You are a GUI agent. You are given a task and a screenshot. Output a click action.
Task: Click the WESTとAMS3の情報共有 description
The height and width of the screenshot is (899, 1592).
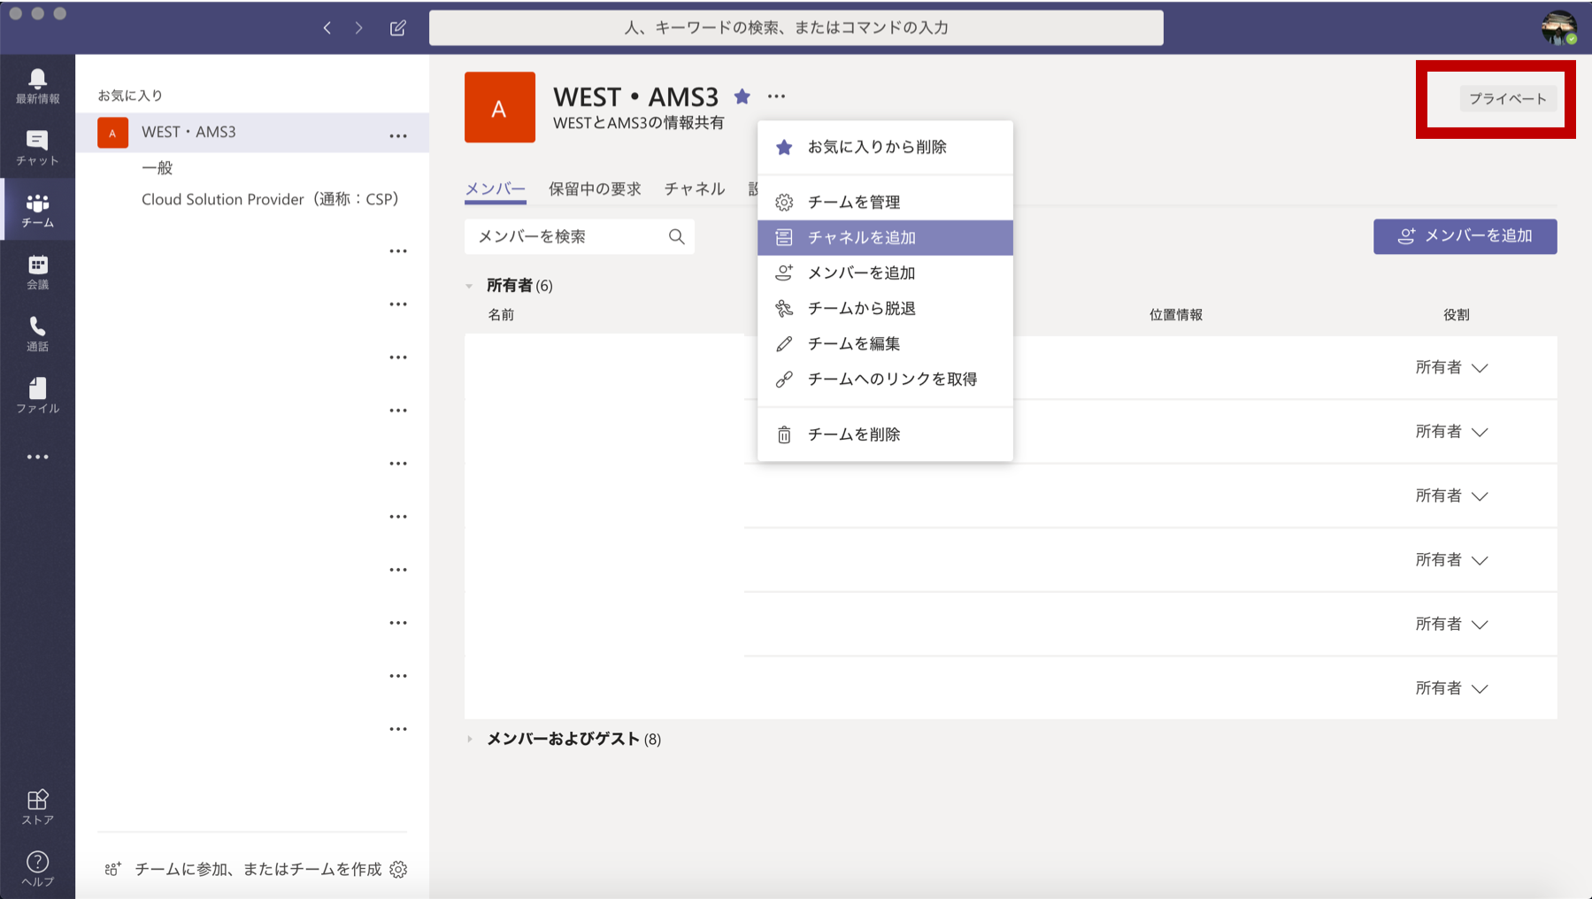(638, 122)
